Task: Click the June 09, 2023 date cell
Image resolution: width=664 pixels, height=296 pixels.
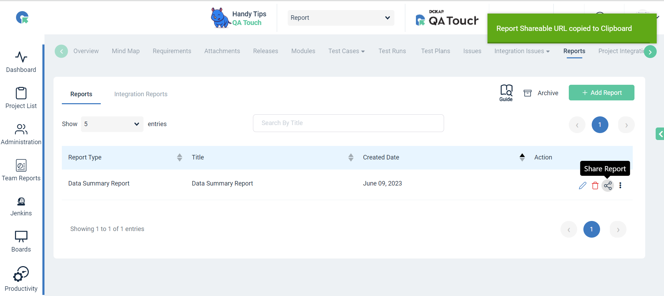Action: pos(383,183)
